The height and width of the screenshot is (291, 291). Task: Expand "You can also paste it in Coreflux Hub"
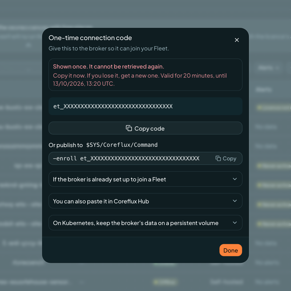[145, 201]
